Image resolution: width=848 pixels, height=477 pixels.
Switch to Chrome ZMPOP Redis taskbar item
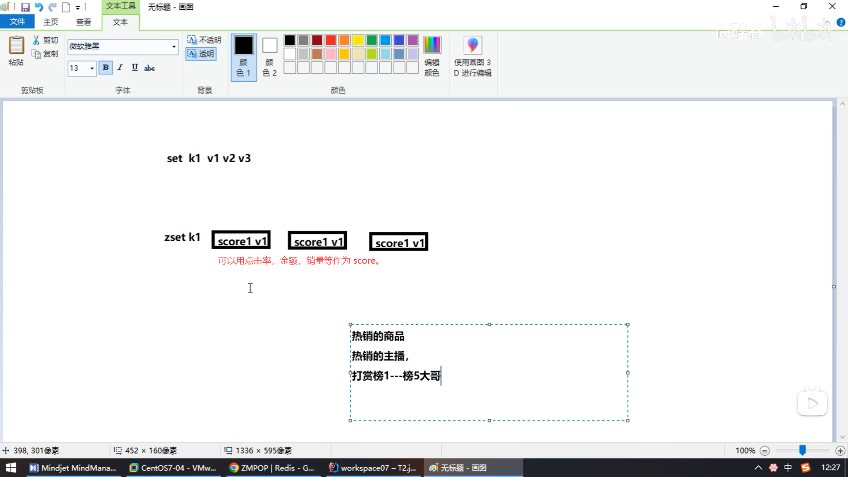click(x=272, y=468)
